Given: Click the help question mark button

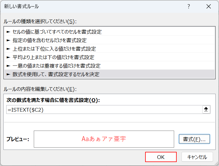Looking at the screenshot, I should click(189, 7).
